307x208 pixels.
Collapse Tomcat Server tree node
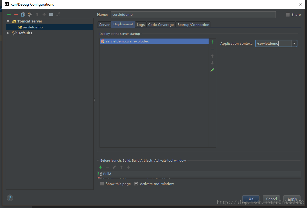pyautogui.click(x=8, y=21)
